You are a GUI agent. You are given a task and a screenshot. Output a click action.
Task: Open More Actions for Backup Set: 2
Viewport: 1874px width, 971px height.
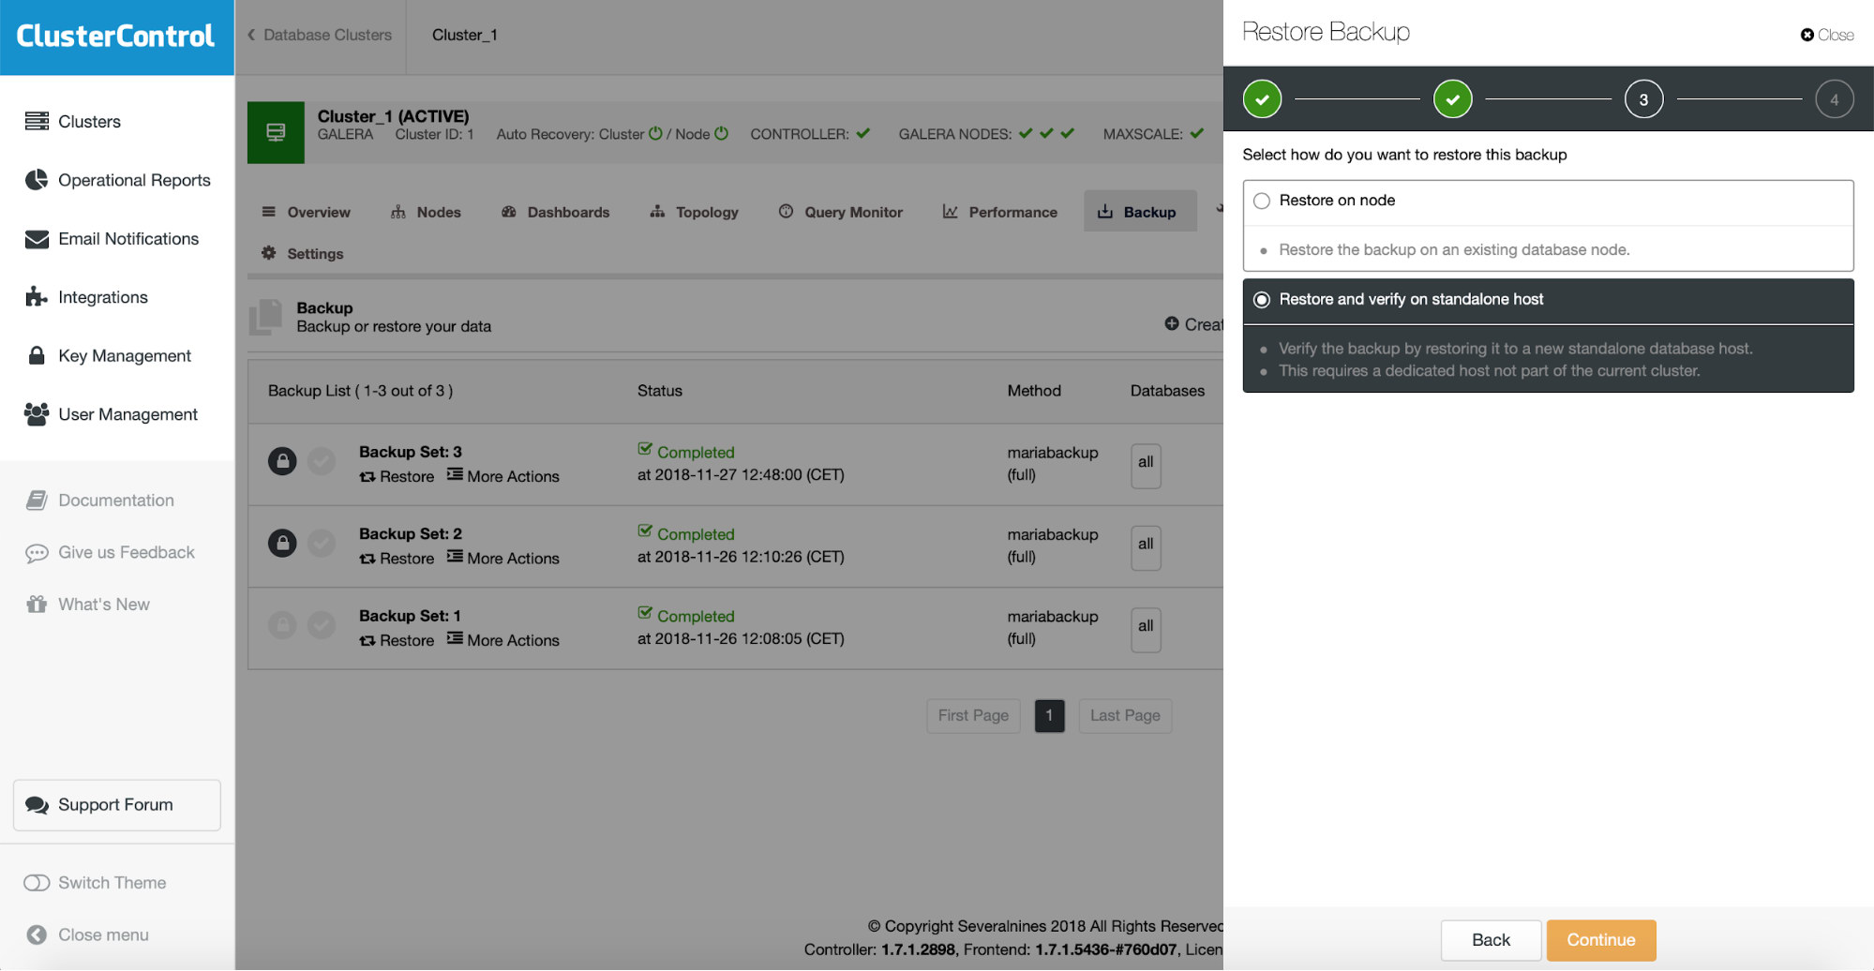(503, 558)
